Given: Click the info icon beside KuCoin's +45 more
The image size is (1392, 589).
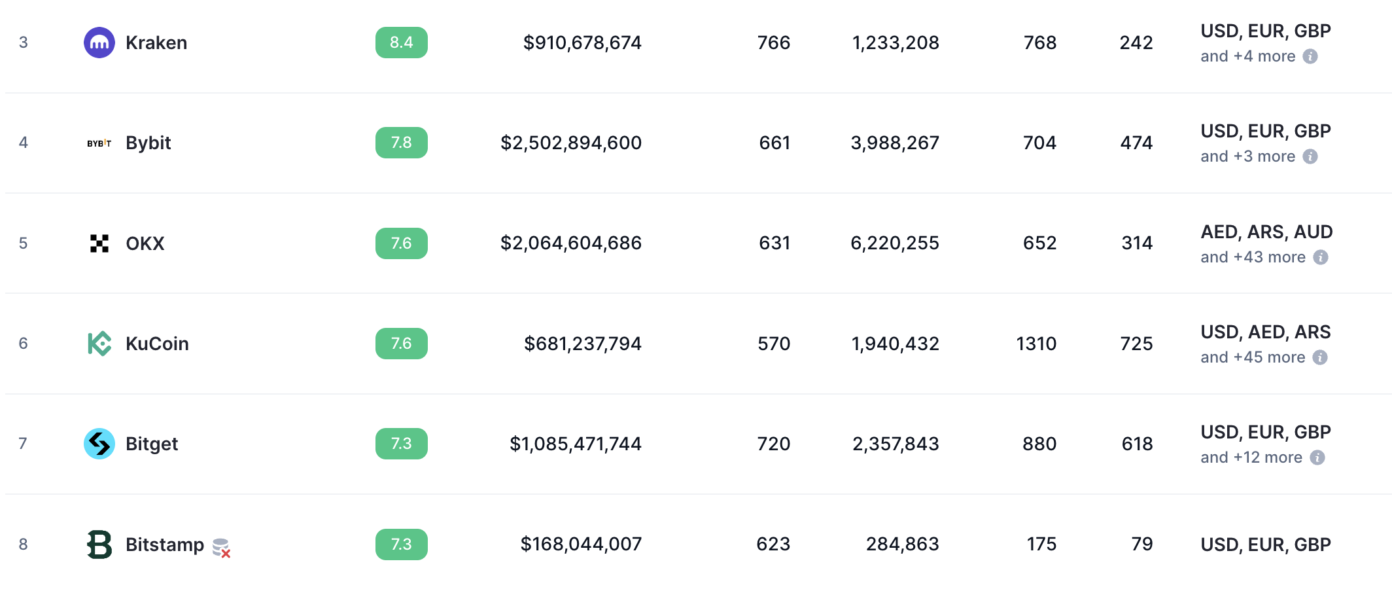Looking at the screenshot, I should click(x=1320, y=357).
